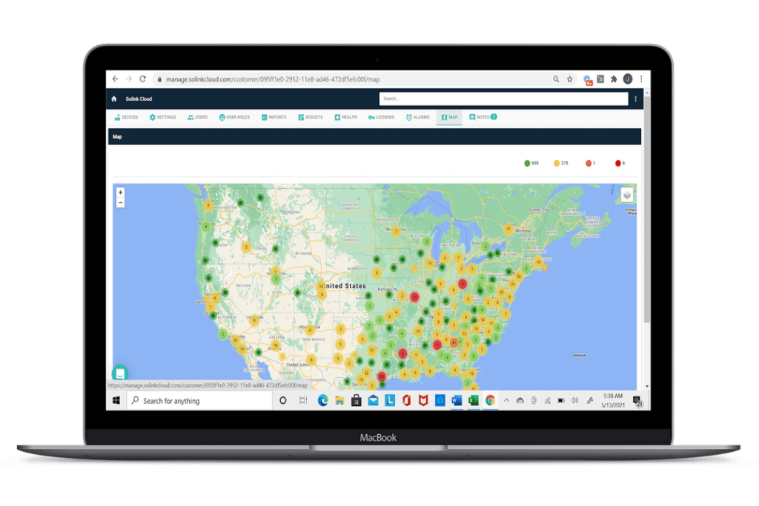Open the chat widget bubble
This screenshot has height=506, width=759.
pyautogui.click(x=120, y=373)
